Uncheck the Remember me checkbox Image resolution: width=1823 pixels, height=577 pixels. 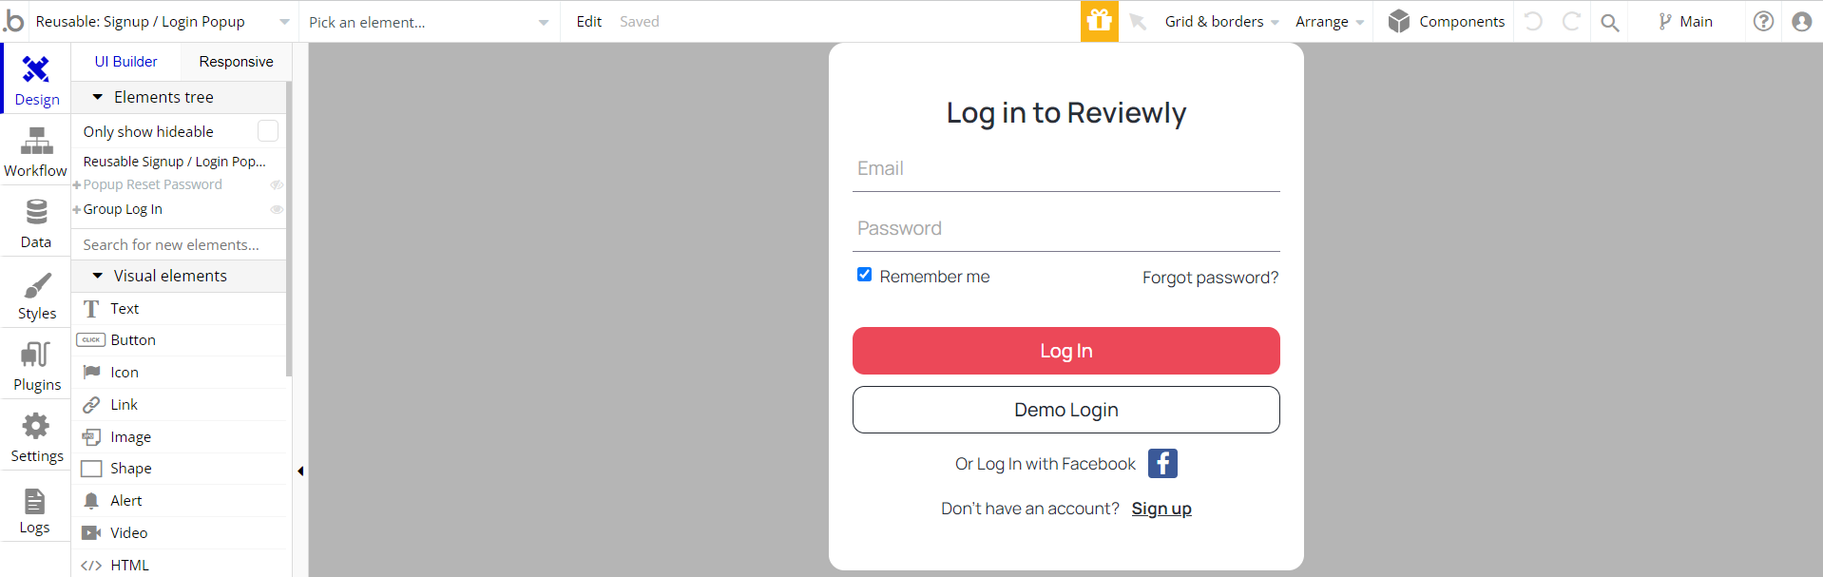864,275
